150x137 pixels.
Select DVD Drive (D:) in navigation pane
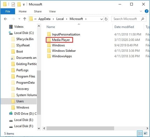[25, 114]
